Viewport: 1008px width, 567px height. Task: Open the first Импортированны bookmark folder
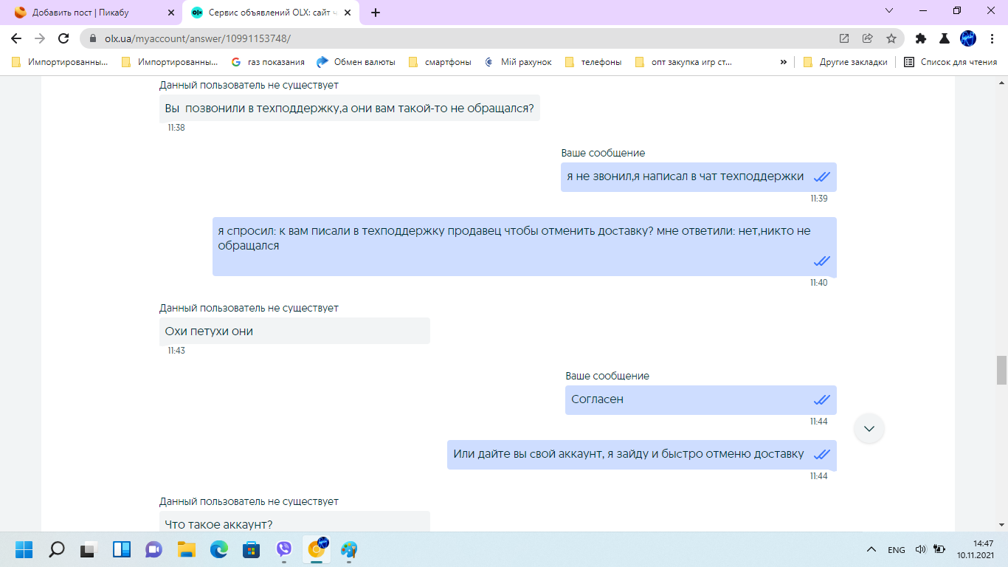tap(61, 62)
